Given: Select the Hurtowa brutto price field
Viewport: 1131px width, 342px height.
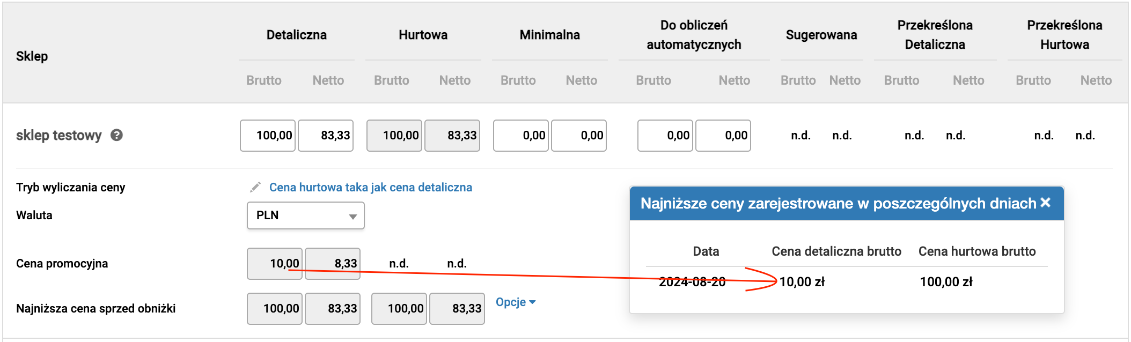Looking at the screenshot, I should coord(394,136).
